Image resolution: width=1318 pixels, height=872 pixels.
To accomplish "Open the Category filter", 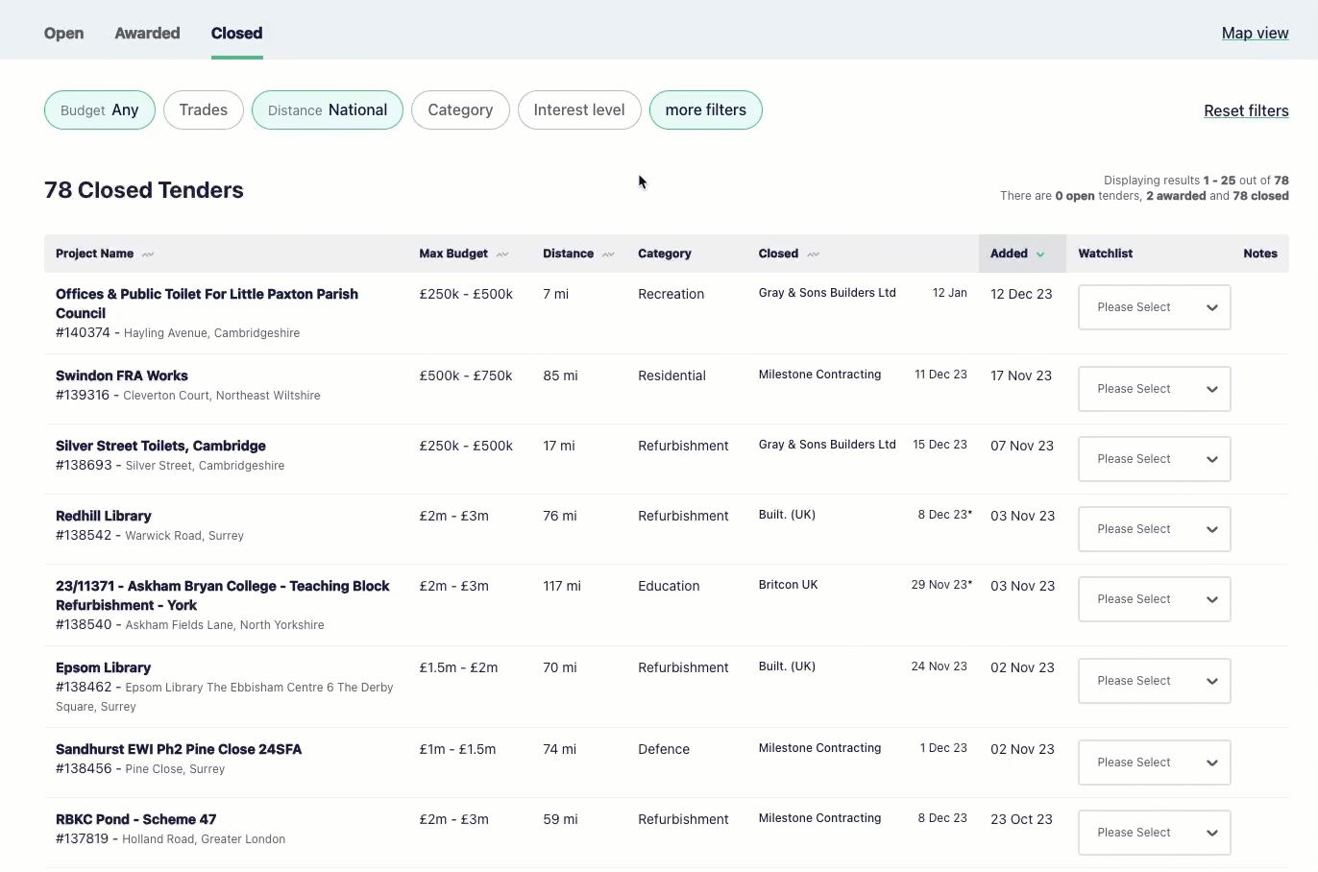I will pyautogui.click(x=460, y=109).
